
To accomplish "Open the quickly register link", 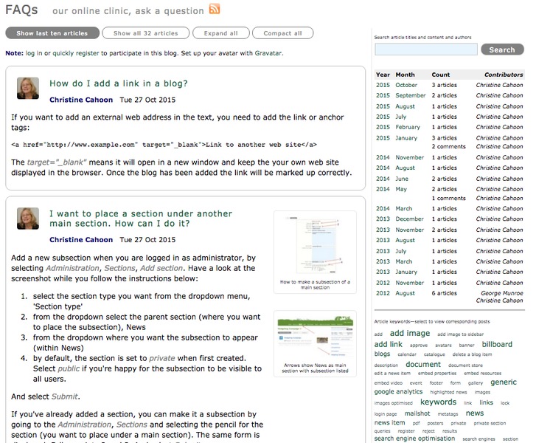I will pos(76,53).
